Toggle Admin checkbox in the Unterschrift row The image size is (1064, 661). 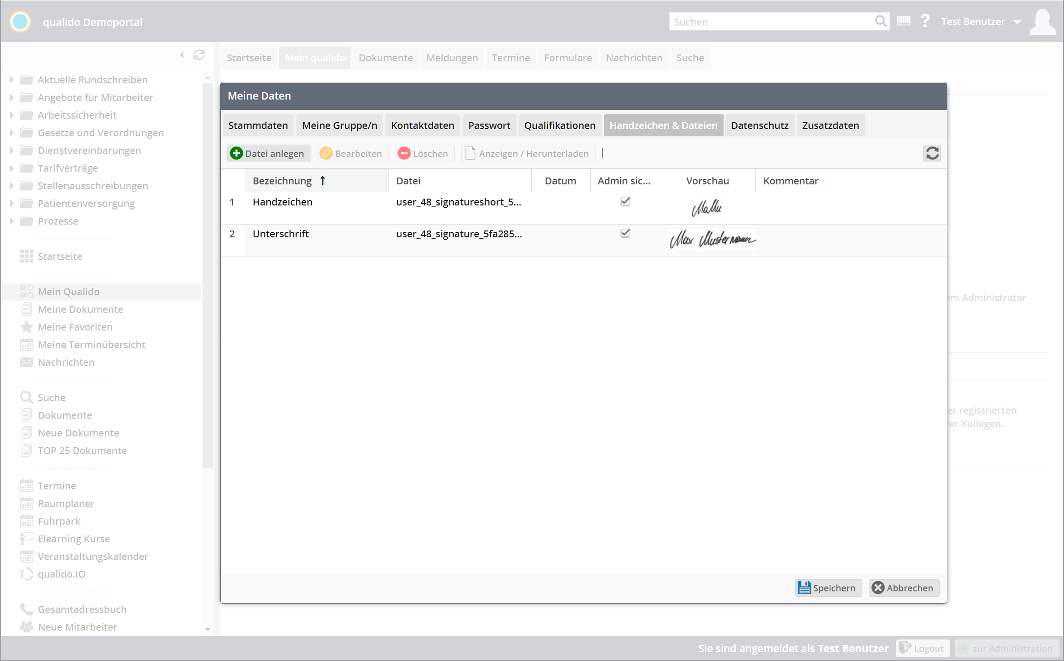(x=625, y=233)
